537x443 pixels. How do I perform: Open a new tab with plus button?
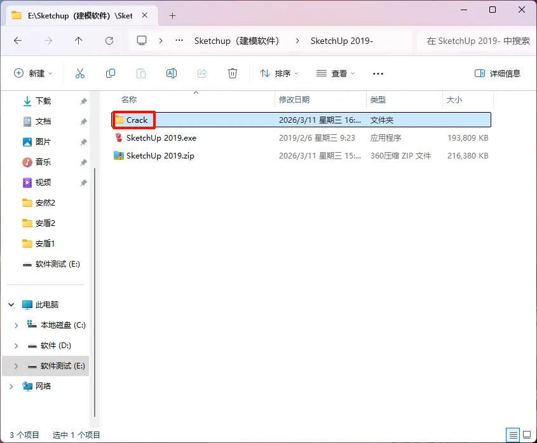tap(173, 16)
